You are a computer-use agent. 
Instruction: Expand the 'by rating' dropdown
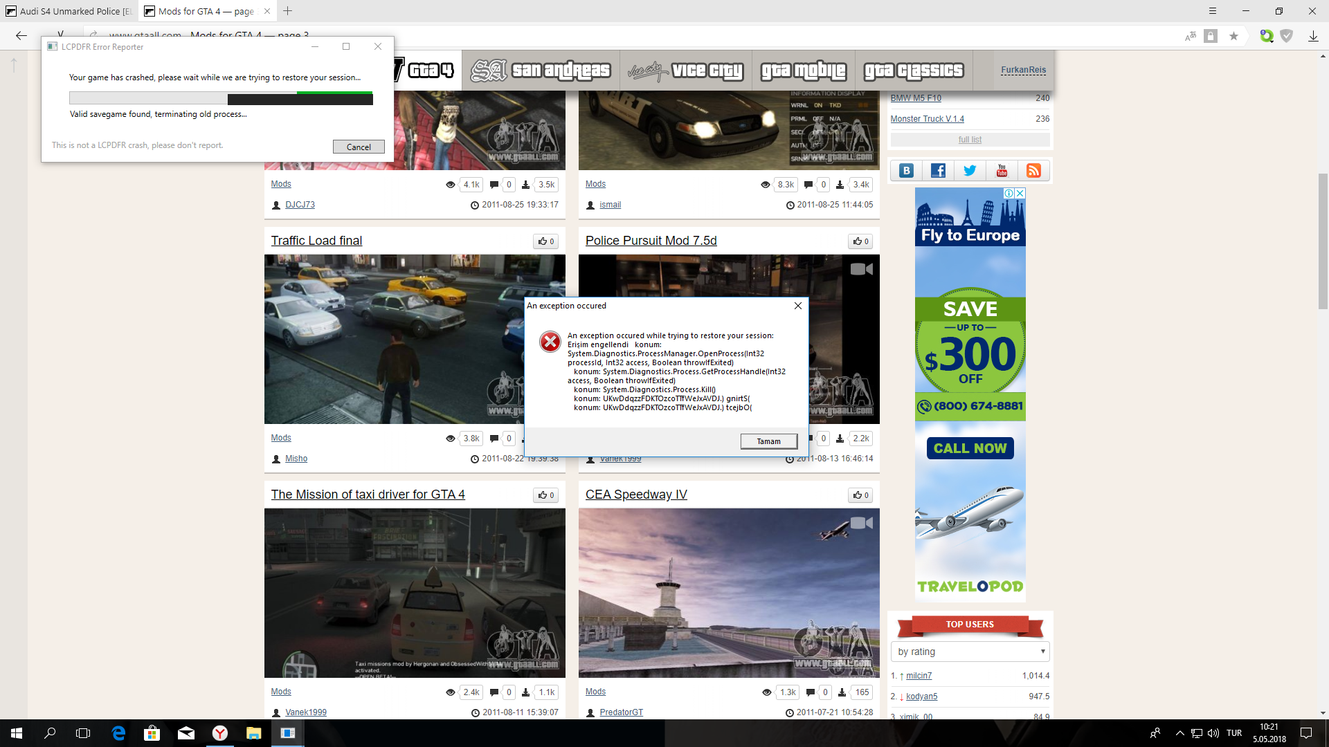tap(970, 652)
